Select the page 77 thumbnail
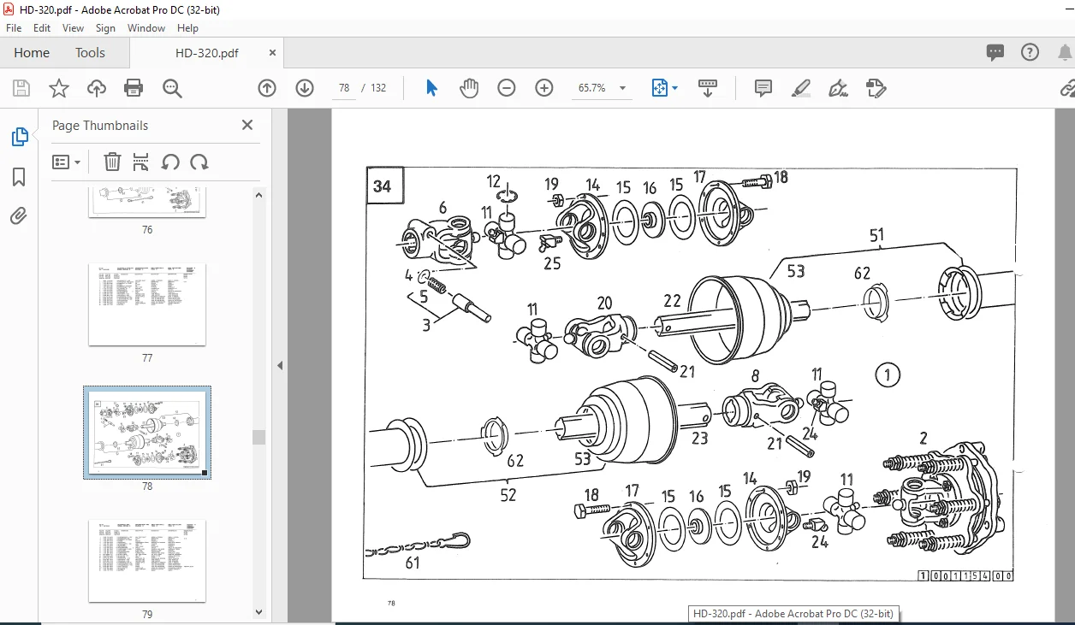Screen dimensions: 1075x625 [147, 304]
